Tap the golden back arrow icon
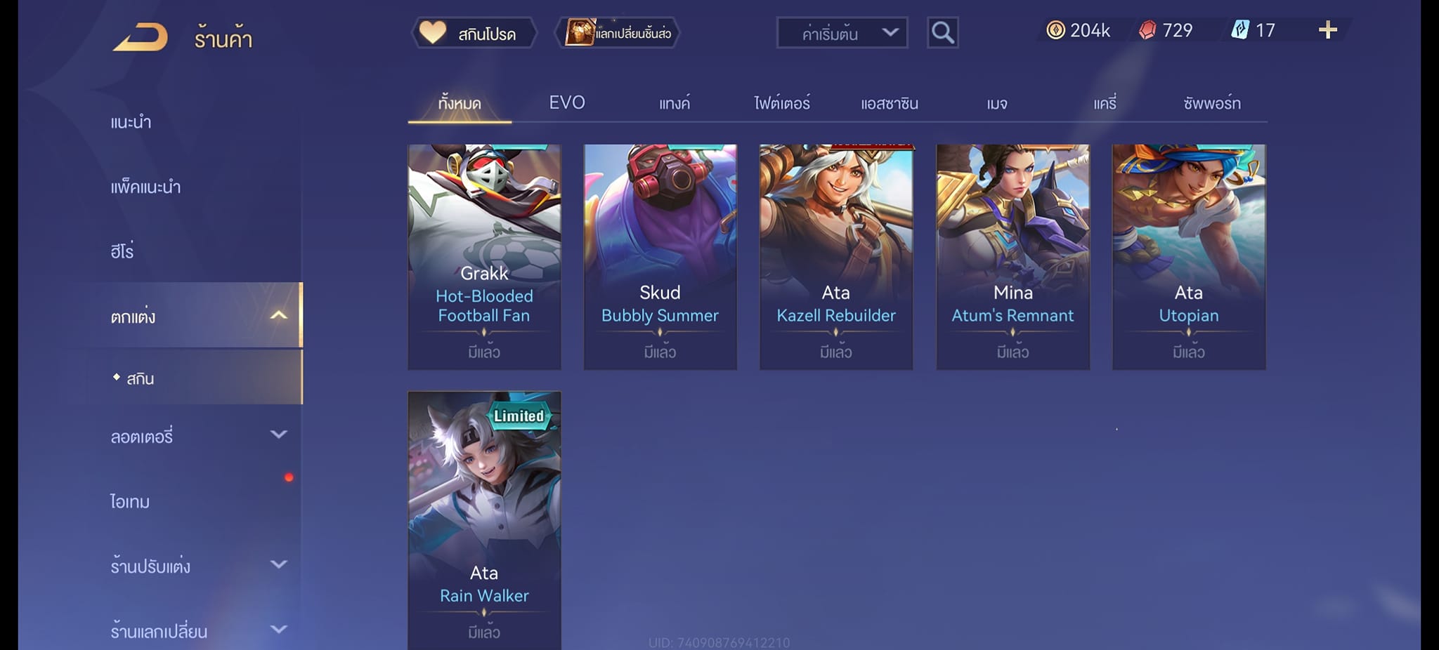The width and height of the screenshot is (1439, 650). 141,37
